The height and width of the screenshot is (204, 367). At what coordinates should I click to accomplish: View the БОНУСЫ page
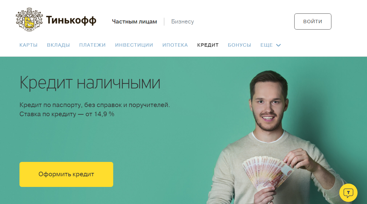click(239, 45)
